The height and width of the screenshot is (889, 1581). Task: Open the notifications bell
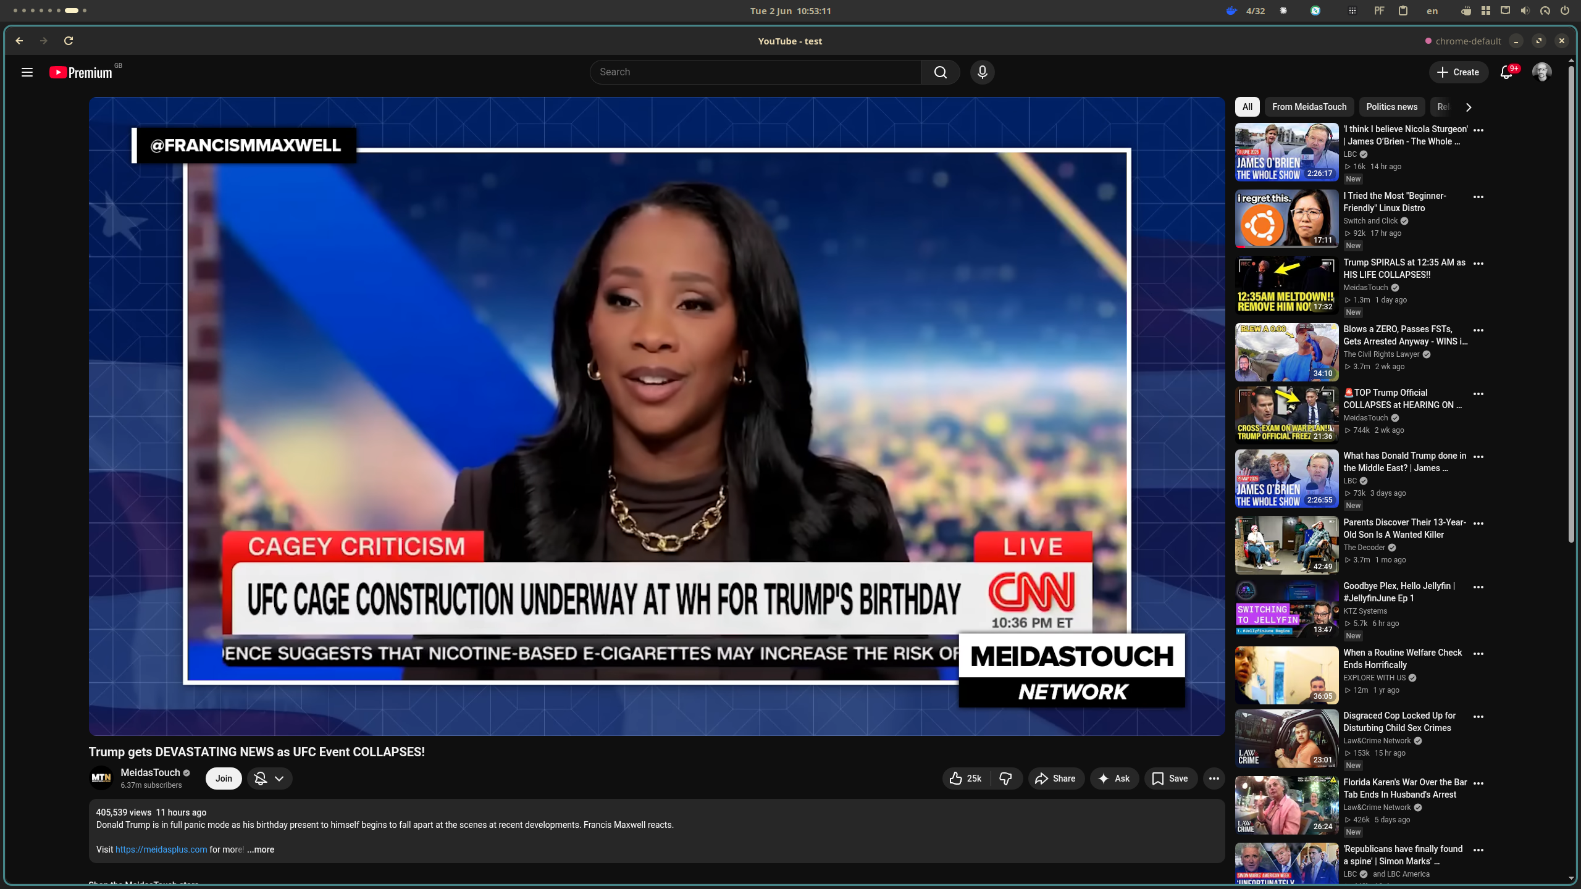[1506, 72]
